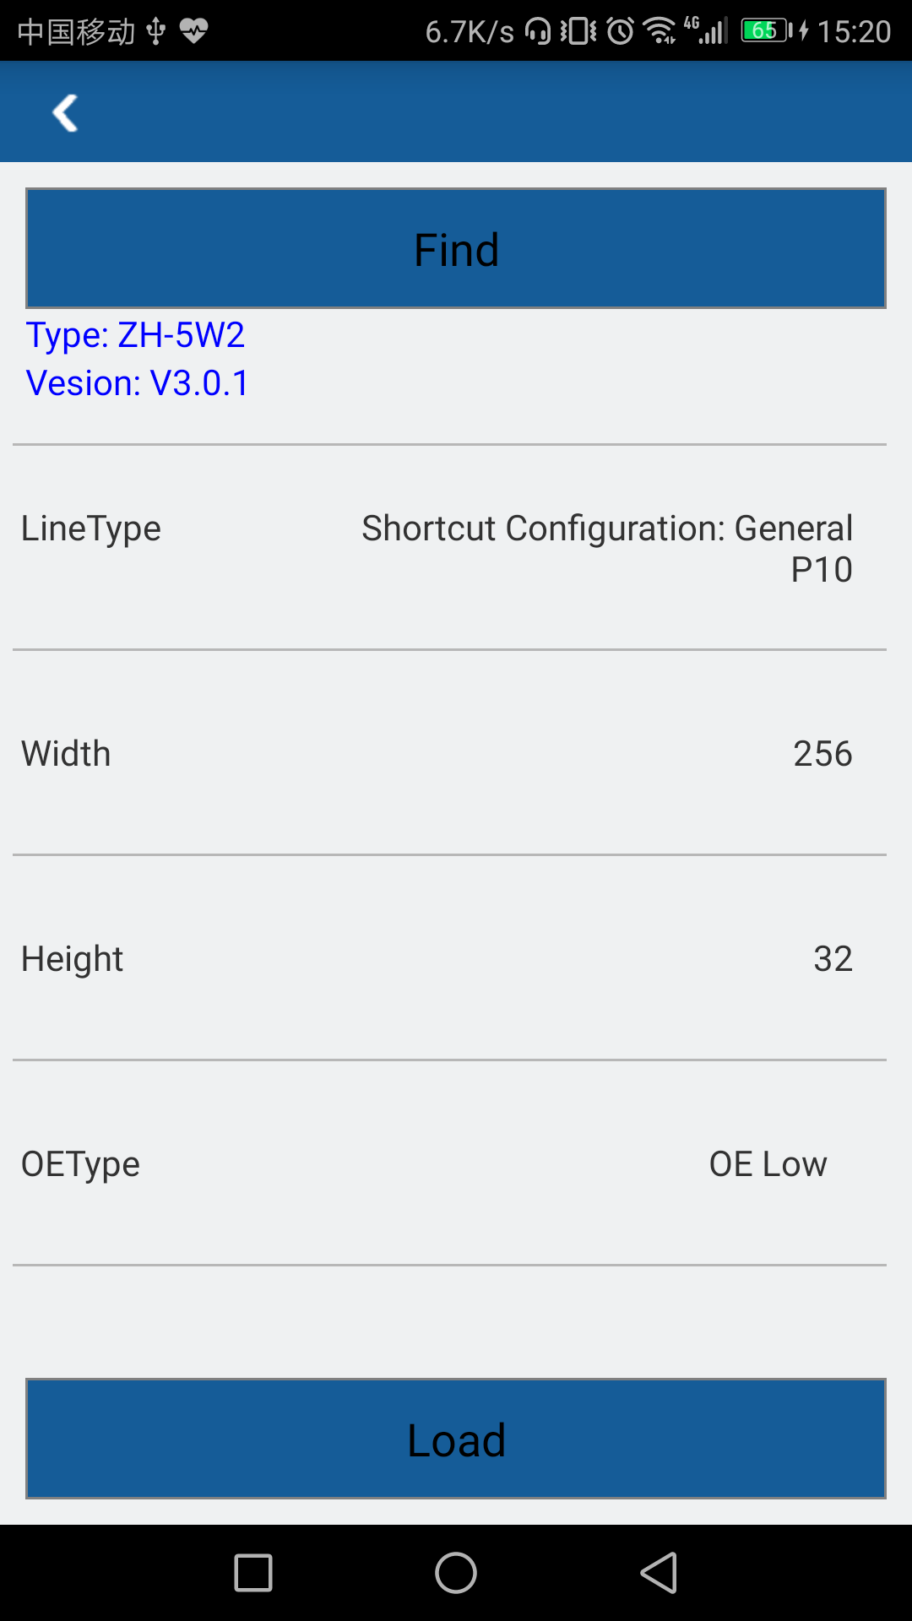Tap the Android home circle icon
The image size is (912, 1621).
[x=456, y=1573]
